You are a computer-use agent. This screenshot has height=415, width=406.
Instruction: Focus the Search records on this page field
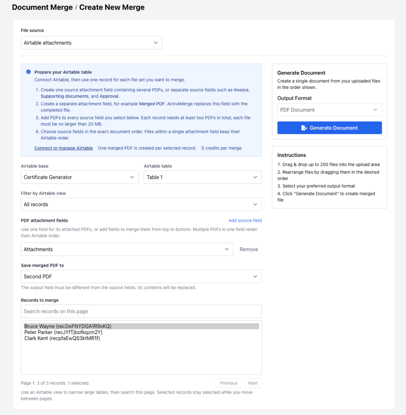click(x=141, y=311)
